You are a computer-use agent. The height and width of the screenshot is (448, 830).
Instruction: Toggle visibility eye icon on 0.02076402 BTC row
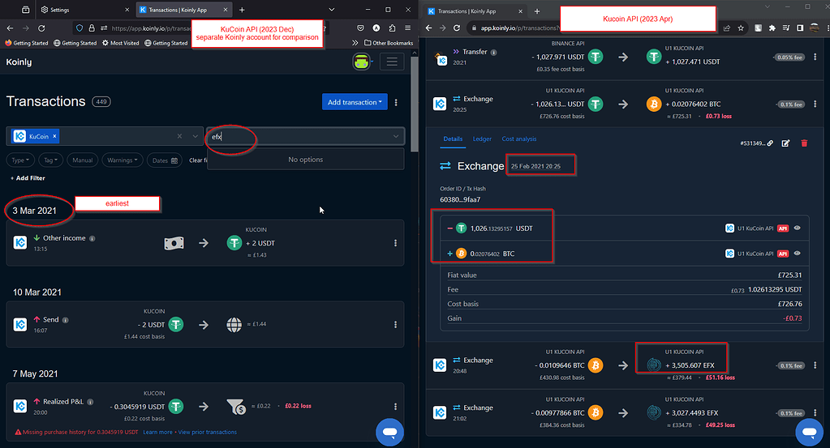[x=798, y=254]
